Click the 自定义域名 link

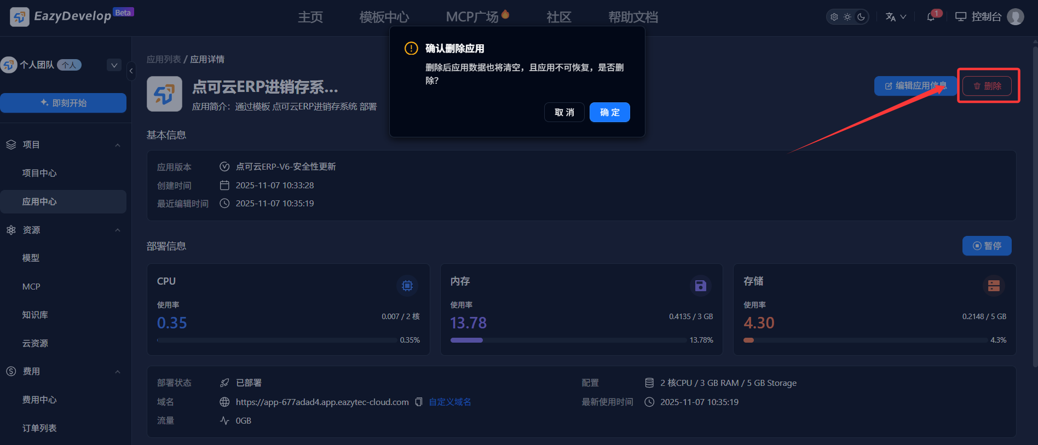pyautogui.click(x=450, y=402)
